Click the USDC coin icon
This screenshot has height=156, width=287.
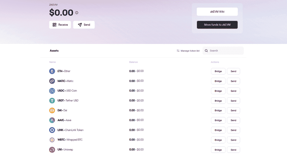point(52,91)
